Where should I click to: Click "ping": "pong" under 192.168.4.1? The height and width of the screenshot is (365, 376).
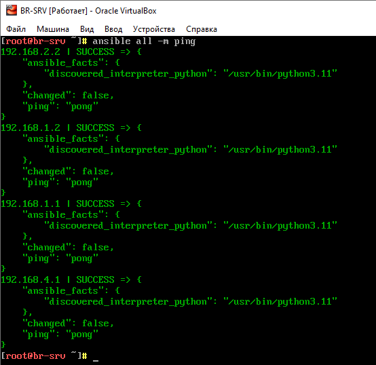(60, 334)
